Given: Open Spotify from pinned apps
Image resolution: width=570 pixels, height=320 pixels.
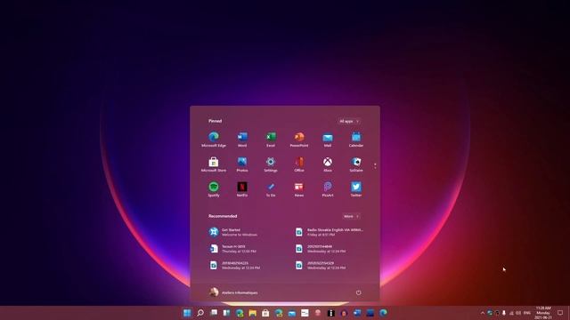Looking at the screenshot, I should tap(214, 189).
